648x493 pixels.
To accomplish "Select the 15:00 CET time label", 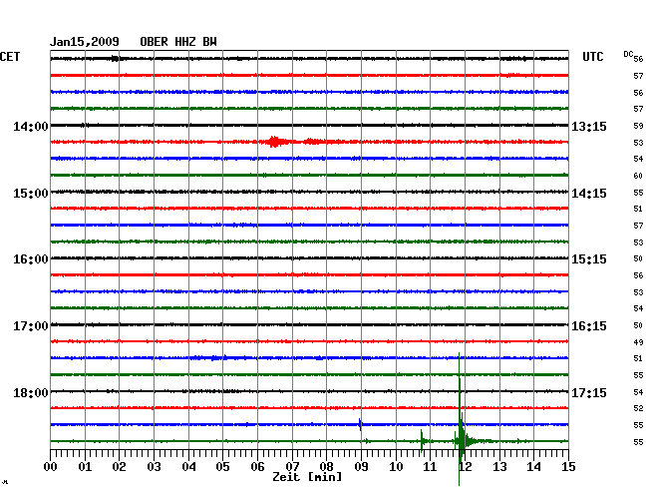I will tap(31, 194).
